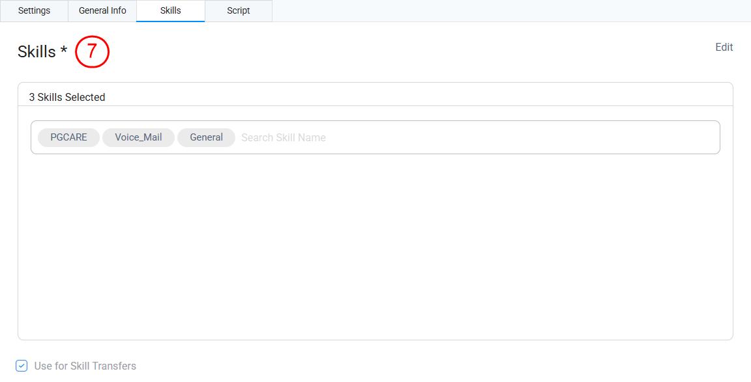Select the PGCARE skill chip

(x=68, y=137)
